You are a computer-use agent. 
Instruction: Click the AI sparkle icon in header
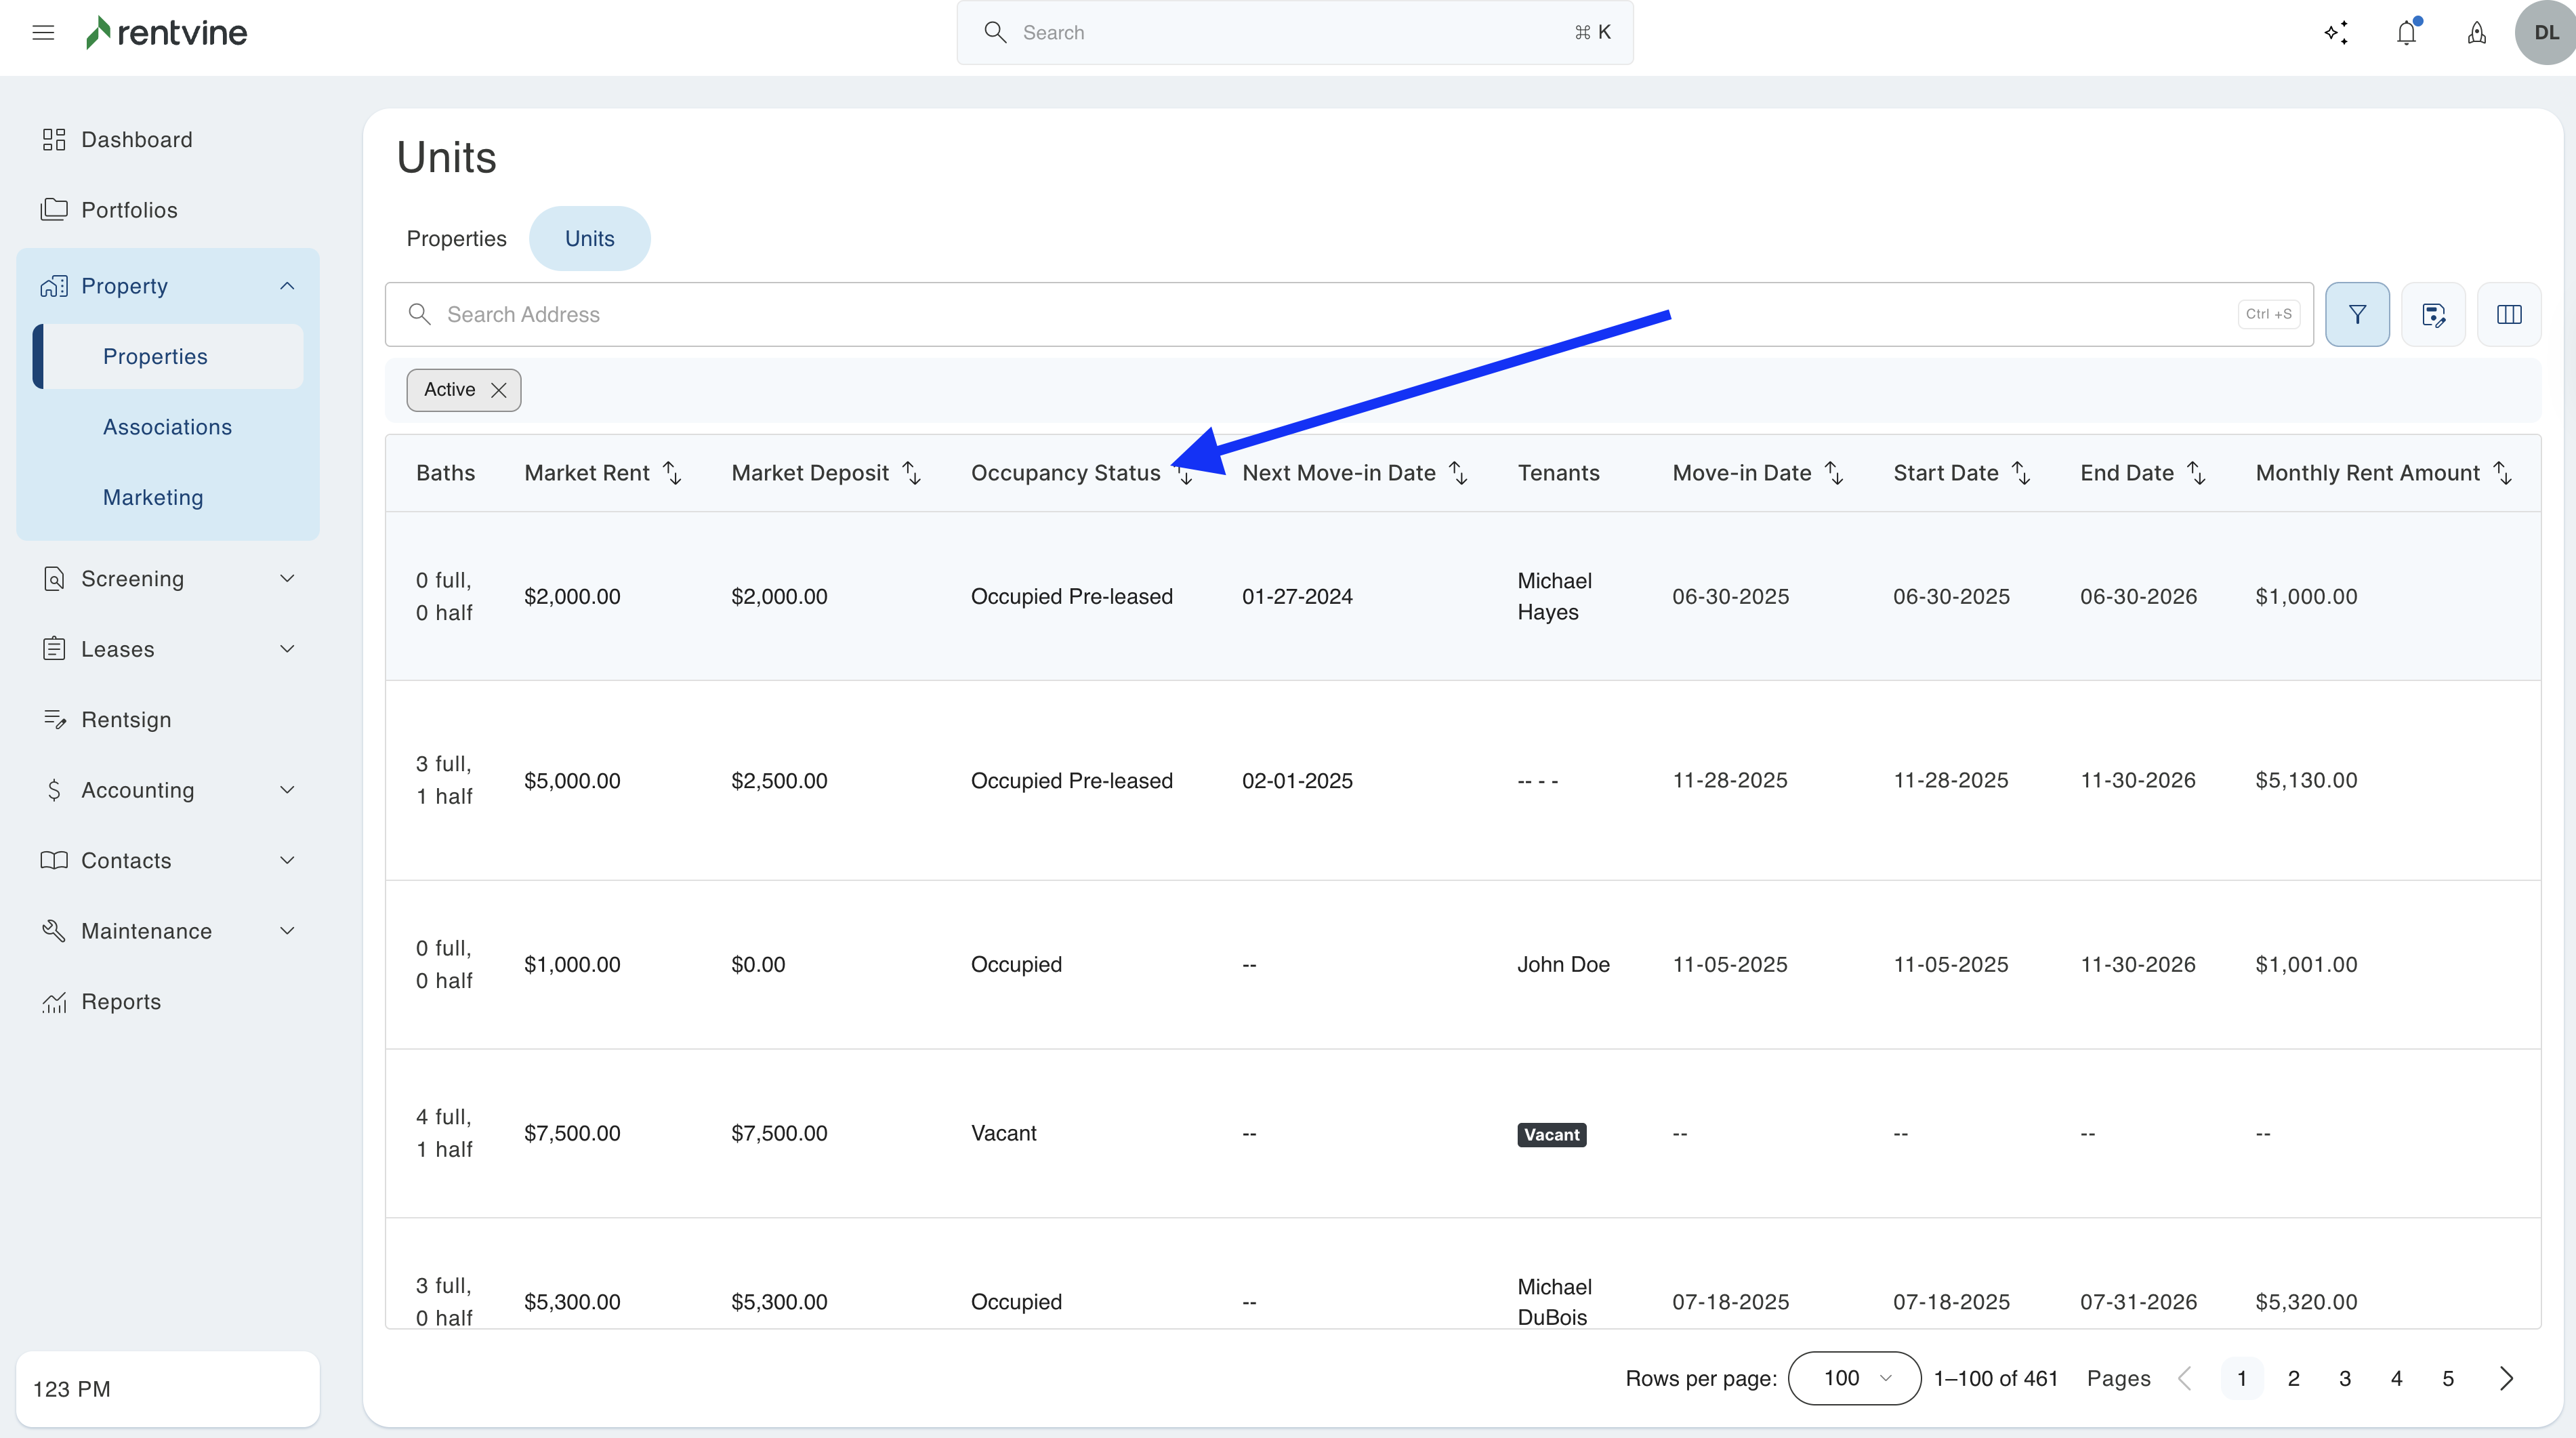click(x=2336, y=33)
